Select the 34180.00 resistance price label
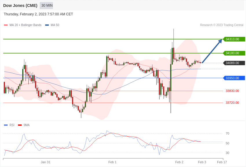Screen dimensions: 246x167 (x=234, y=53)
